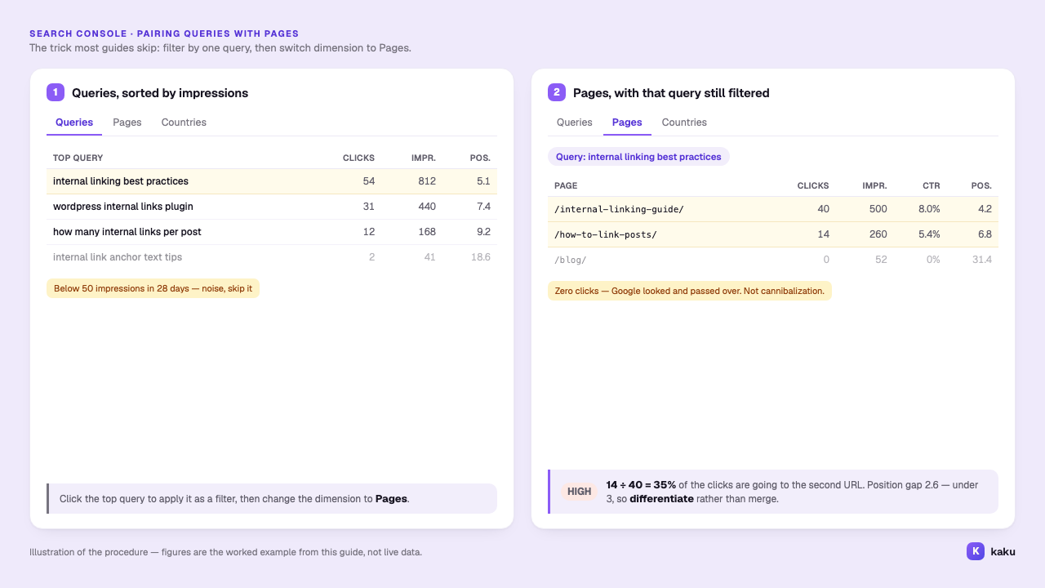The width and height of the screenshot is (1045, 588).
Task: Sort by CLICKS column in Queries table
Action: click(358, 158)
